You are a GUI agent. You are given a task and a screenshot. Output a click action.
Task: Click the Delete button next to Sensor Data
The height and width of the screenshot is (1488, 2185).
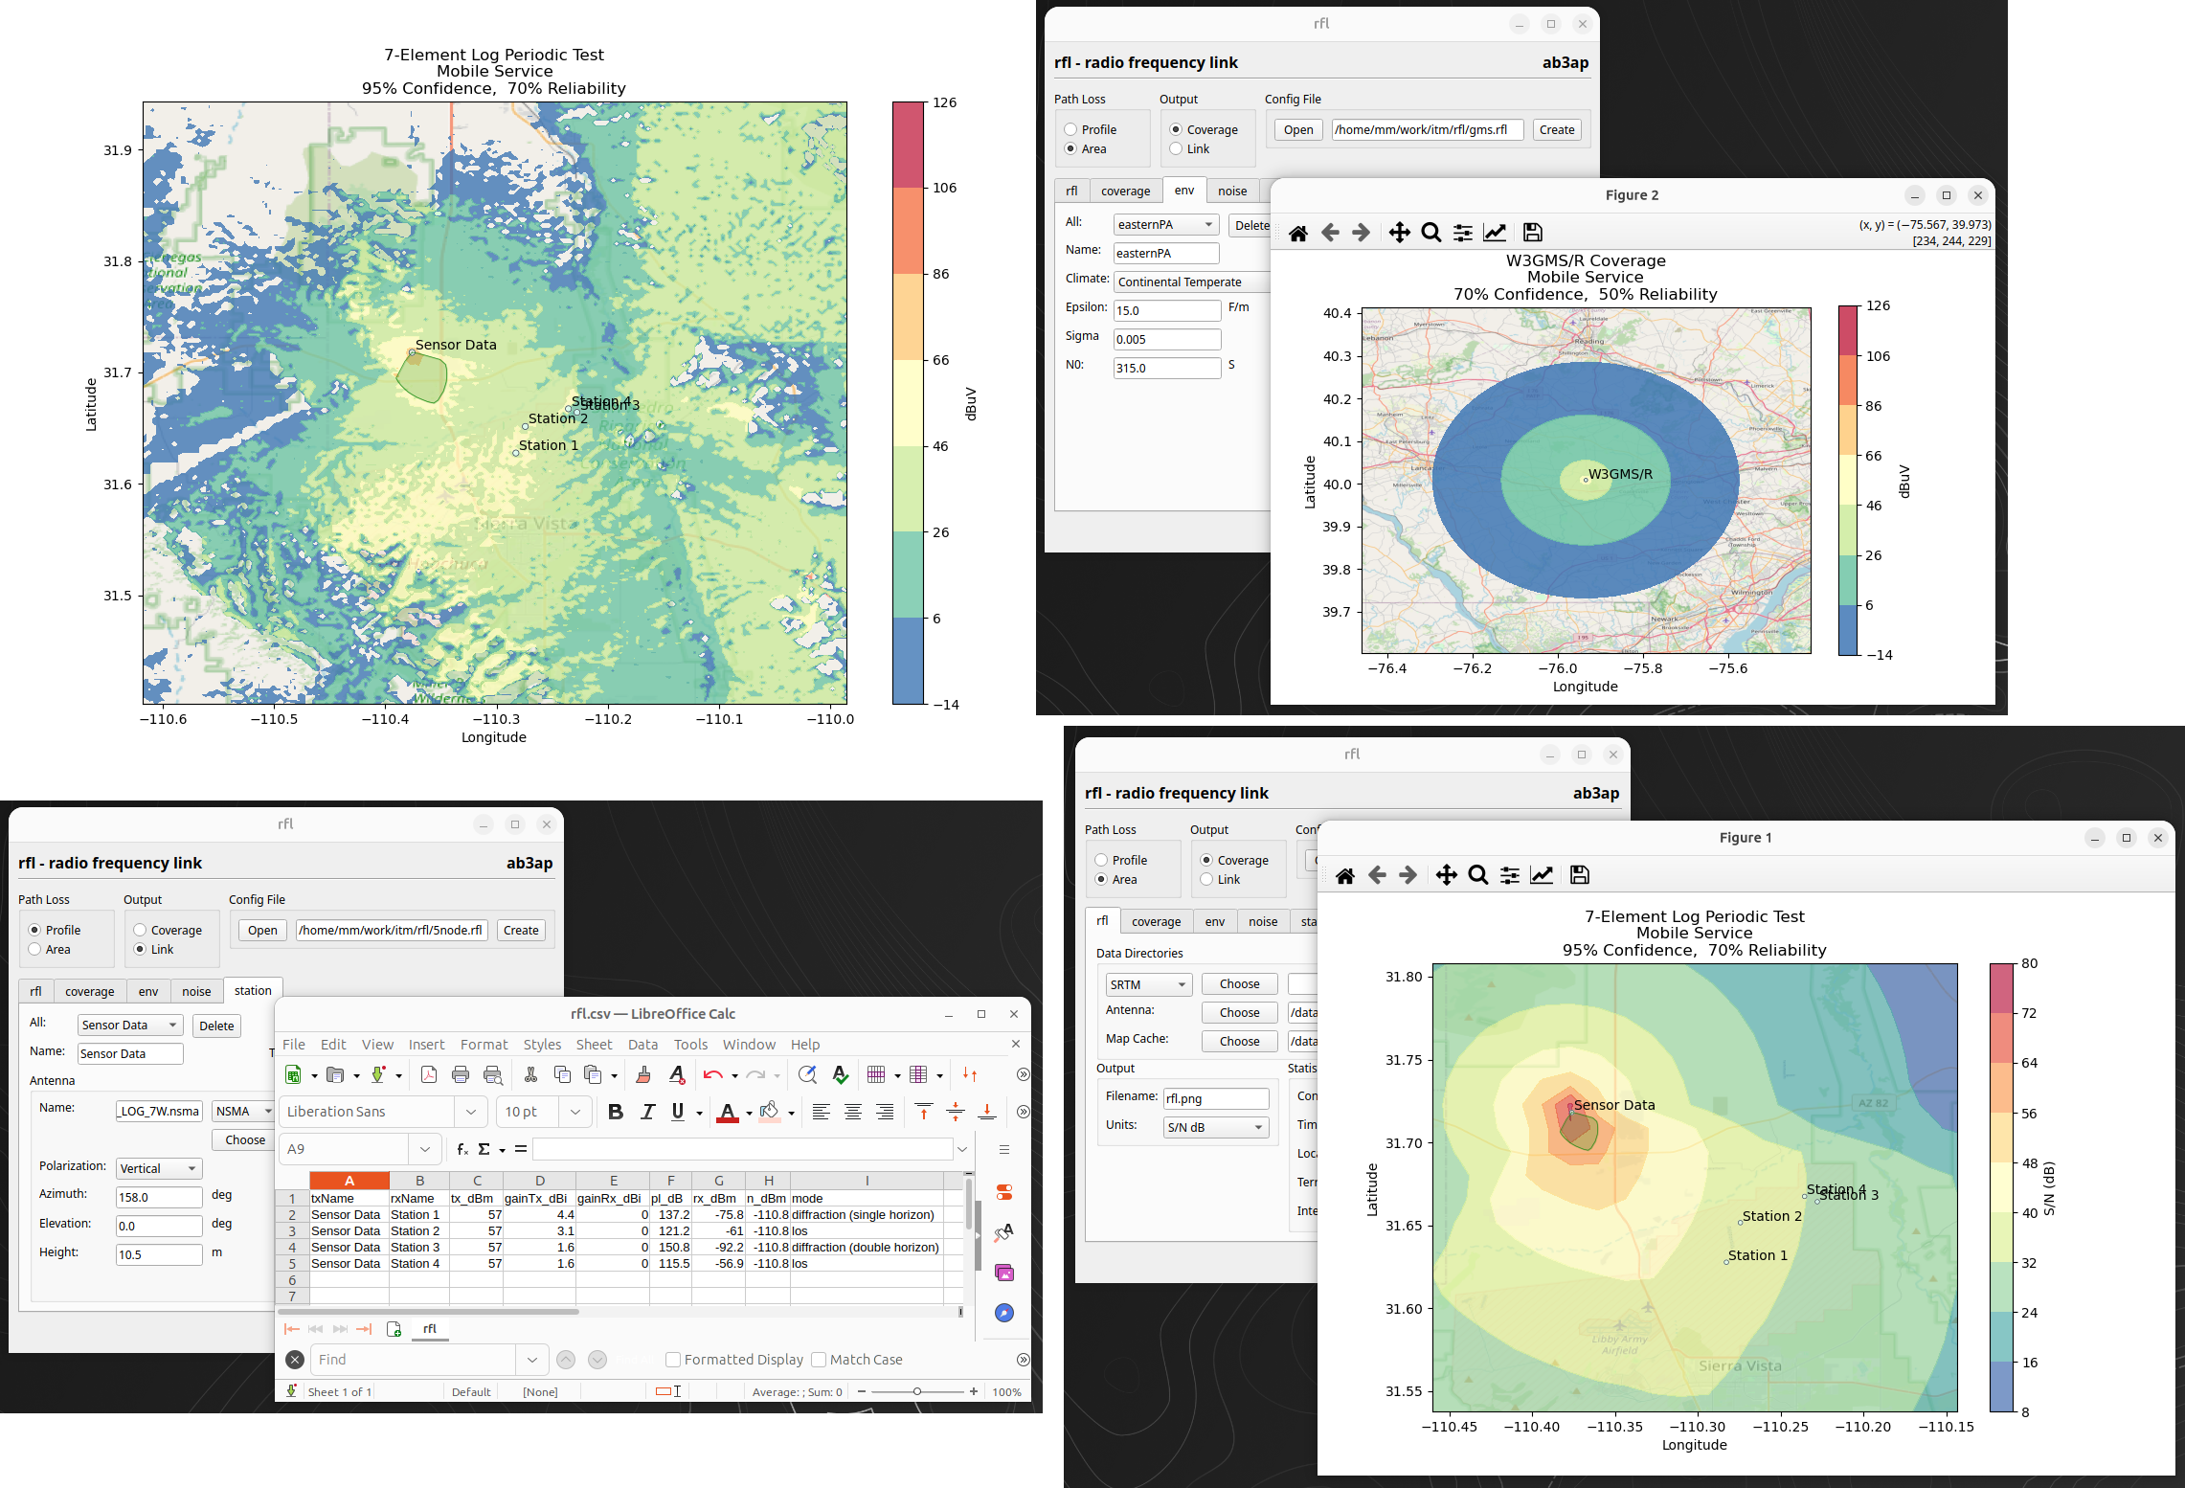(216, 1026)
